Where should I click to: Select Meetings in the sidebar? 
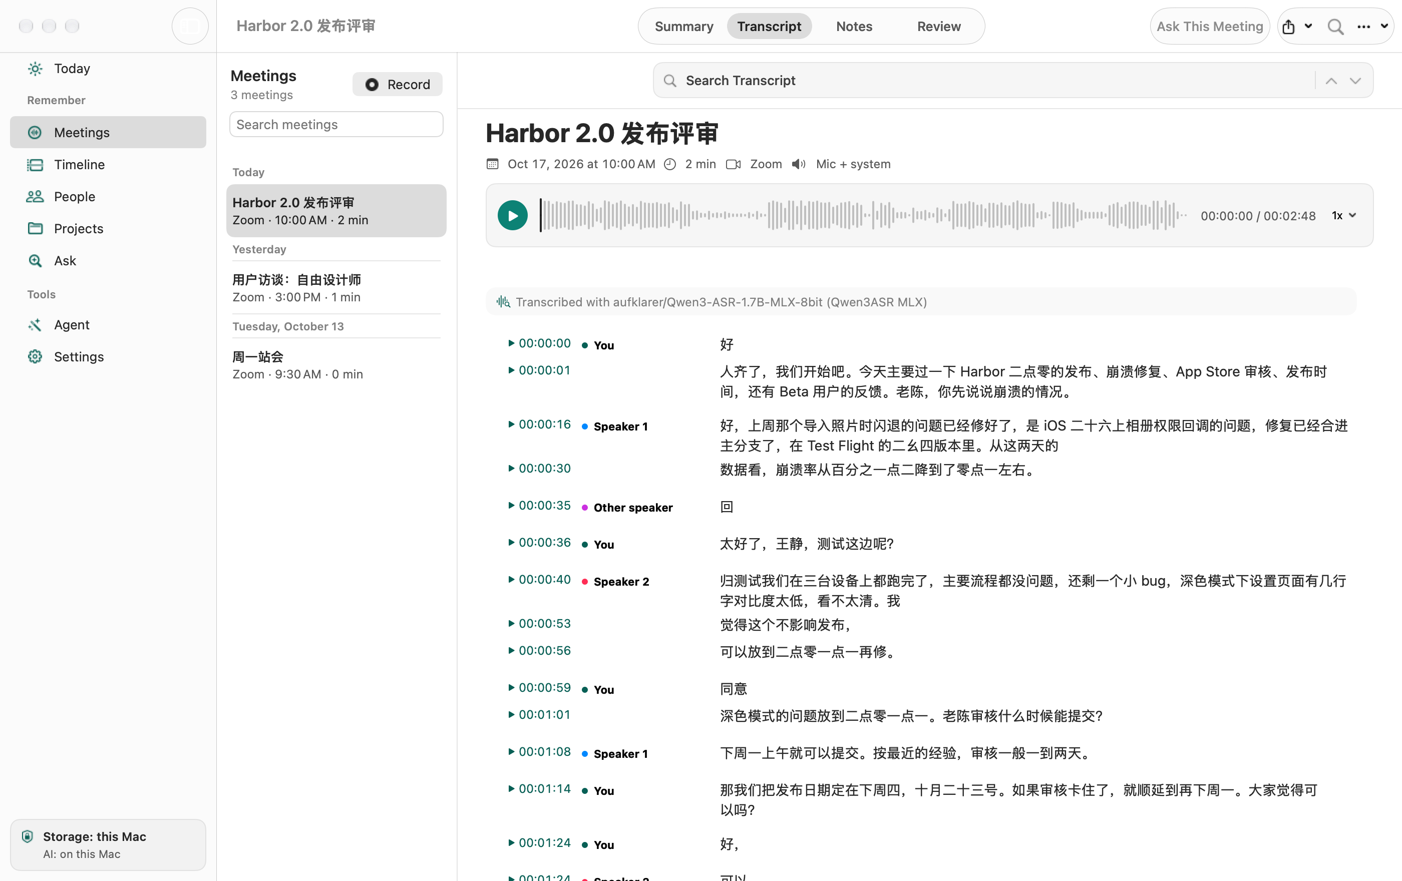point(108,132)
